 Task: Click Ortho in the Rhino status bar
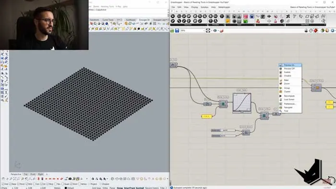[x=105, y=188]
